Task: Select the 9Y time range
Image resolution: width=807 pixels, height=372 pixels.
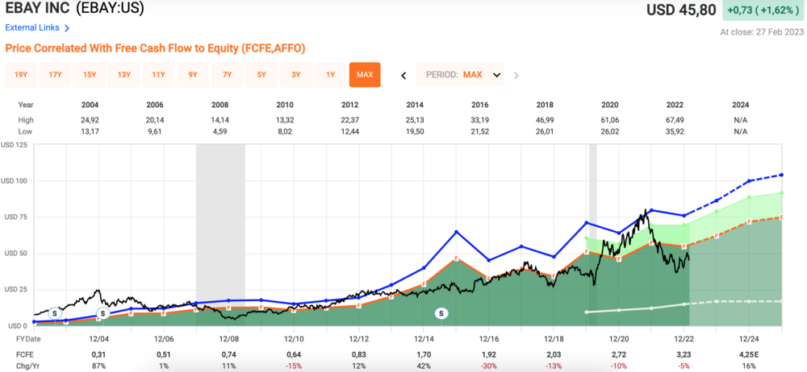Action: click(x=193, y=75)
